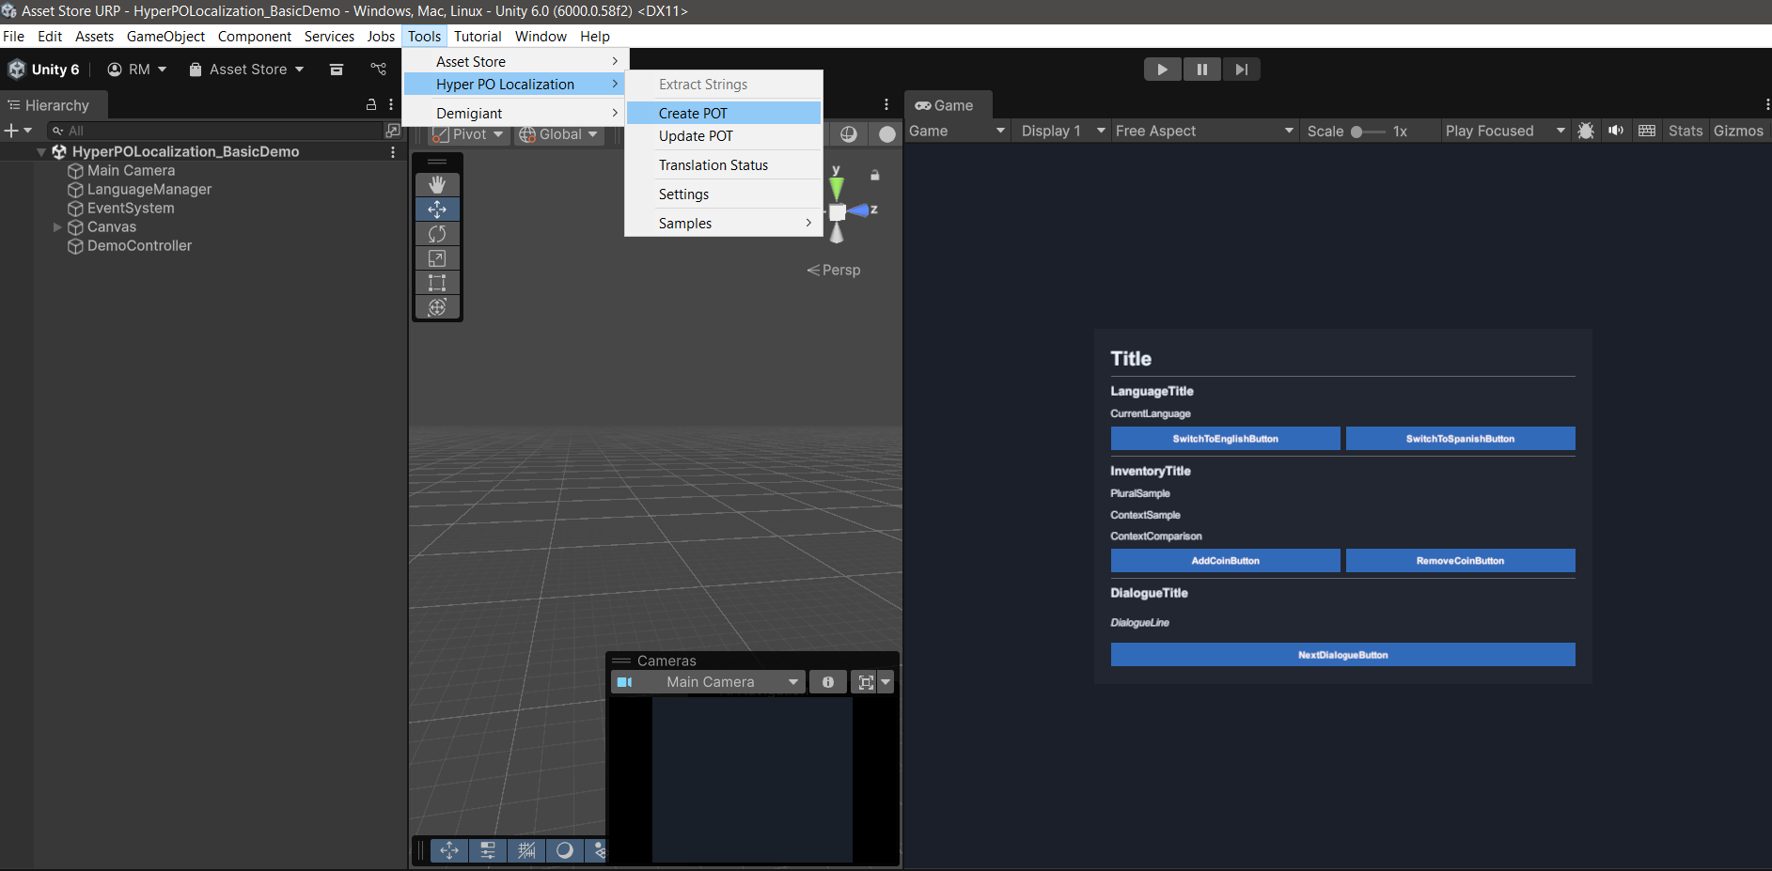Click the NextDialogueButton in Game view
The width and height of the screenshot is (1772, 871).
[1341, 655]
